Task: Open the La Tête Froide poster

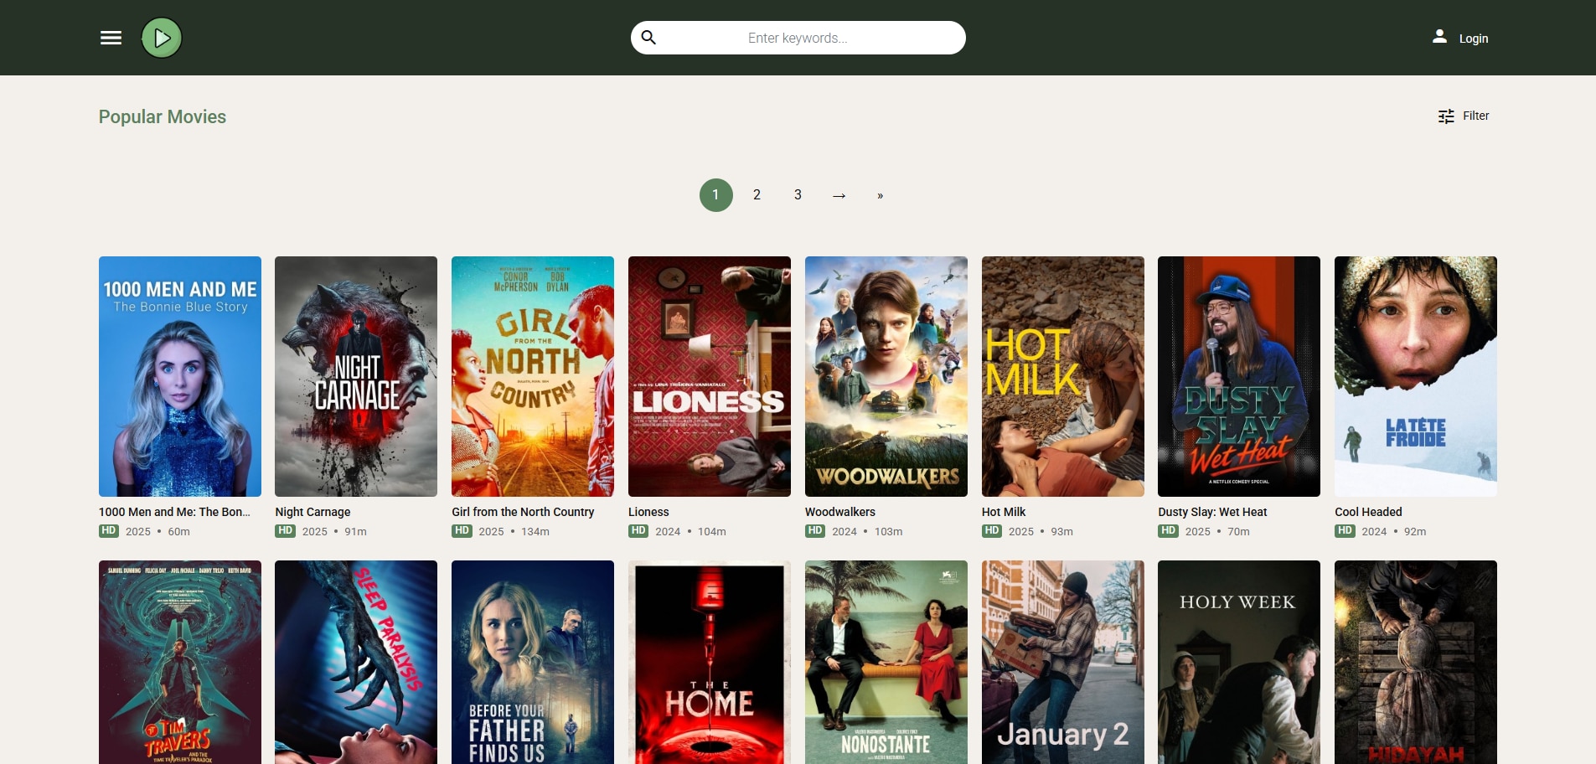Action: coord(1416,377)
